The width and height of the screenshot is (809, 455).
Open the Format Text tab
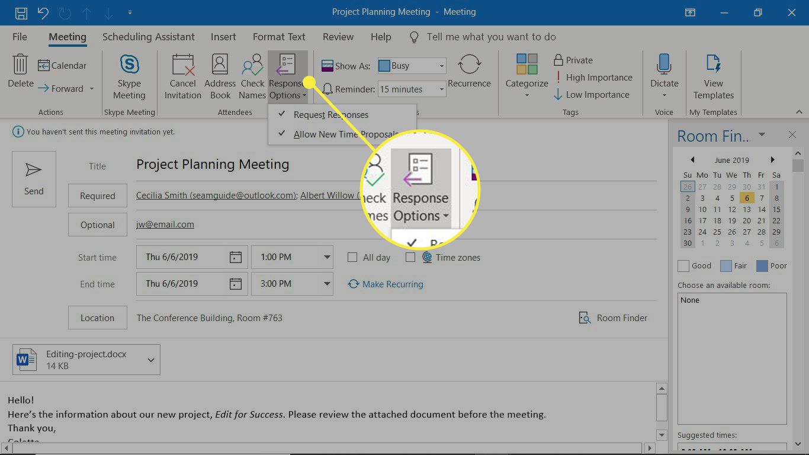pos(279,37)
